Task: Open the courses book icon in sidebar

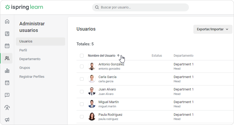Action: coord(7,34)
